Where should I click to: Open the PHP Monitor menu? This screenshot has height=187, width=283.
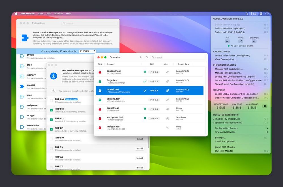pos(28,14)
